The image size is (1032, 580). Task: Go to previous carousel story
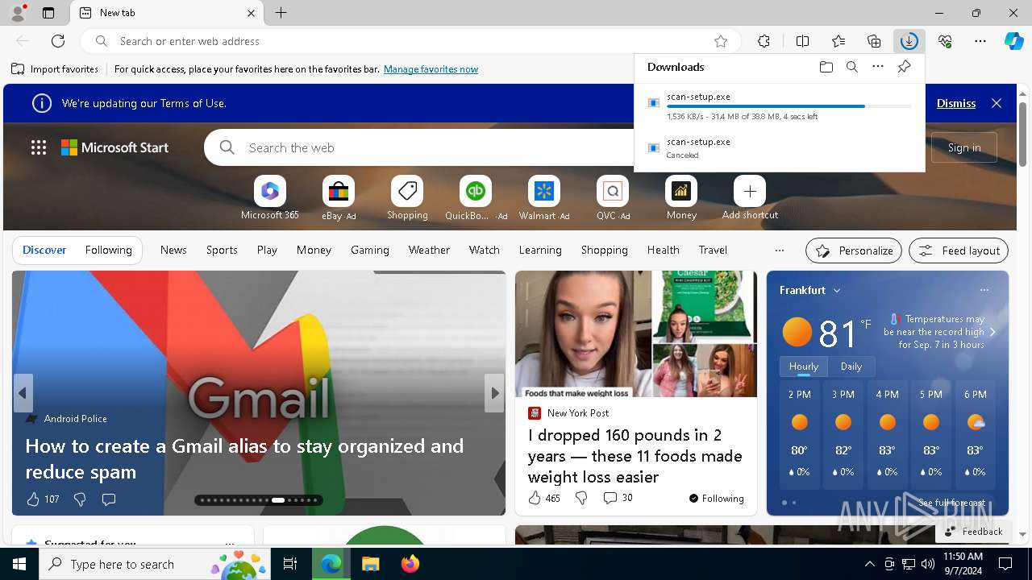23,393
